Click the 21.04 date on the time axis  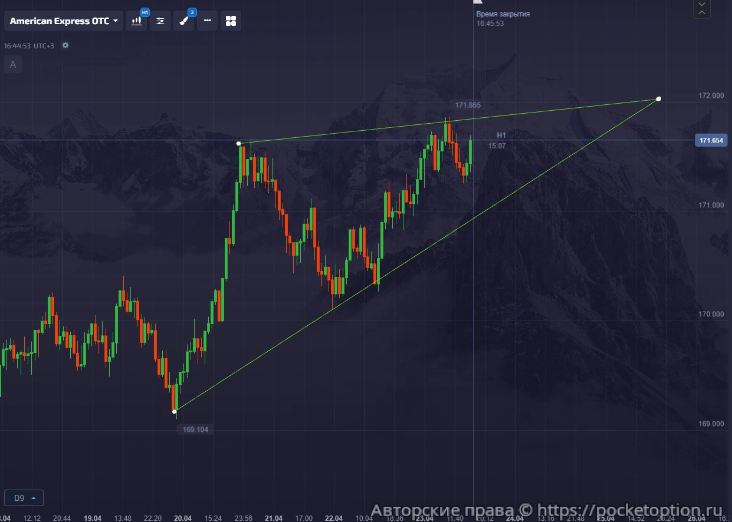pos(273,518)
